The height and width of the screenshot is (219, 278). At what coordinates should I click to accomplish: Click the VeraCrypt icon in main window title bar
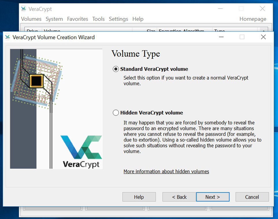24,9
